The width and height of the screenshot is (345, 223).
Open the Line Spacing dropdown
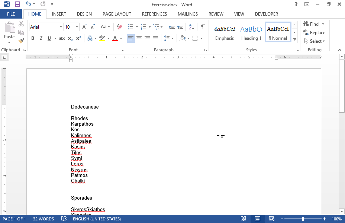169,39
